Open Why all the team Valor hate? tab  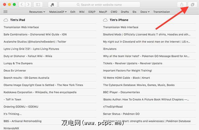point(149,56)
